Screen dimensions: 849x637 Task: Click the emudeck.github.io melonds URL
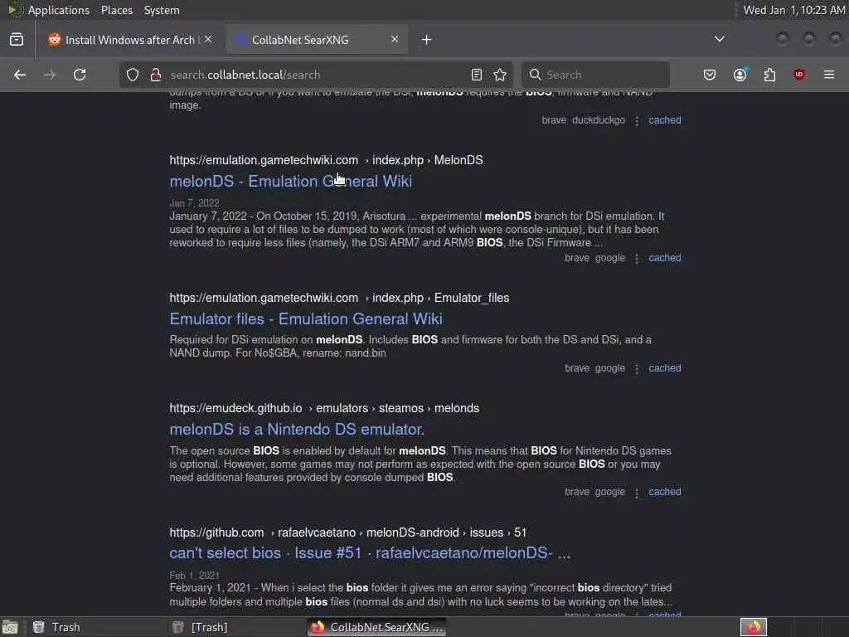[324, 408]
